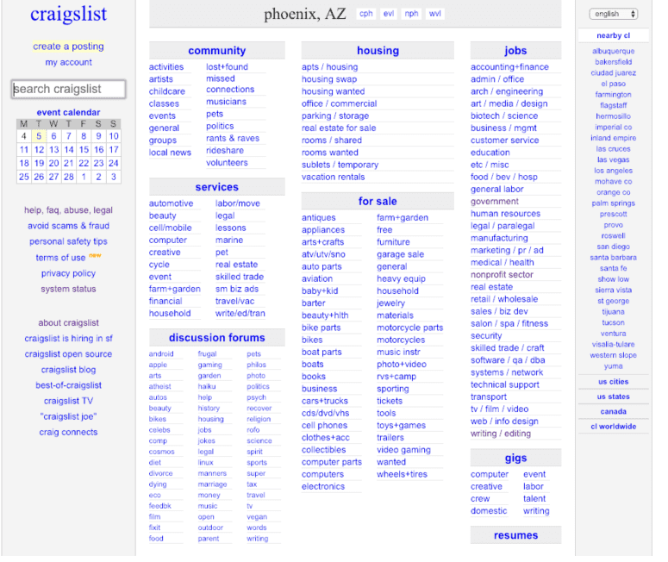Browse antiques for sale
The width and height of the screenshot is (668, 562).
click(x=319, y=217)
